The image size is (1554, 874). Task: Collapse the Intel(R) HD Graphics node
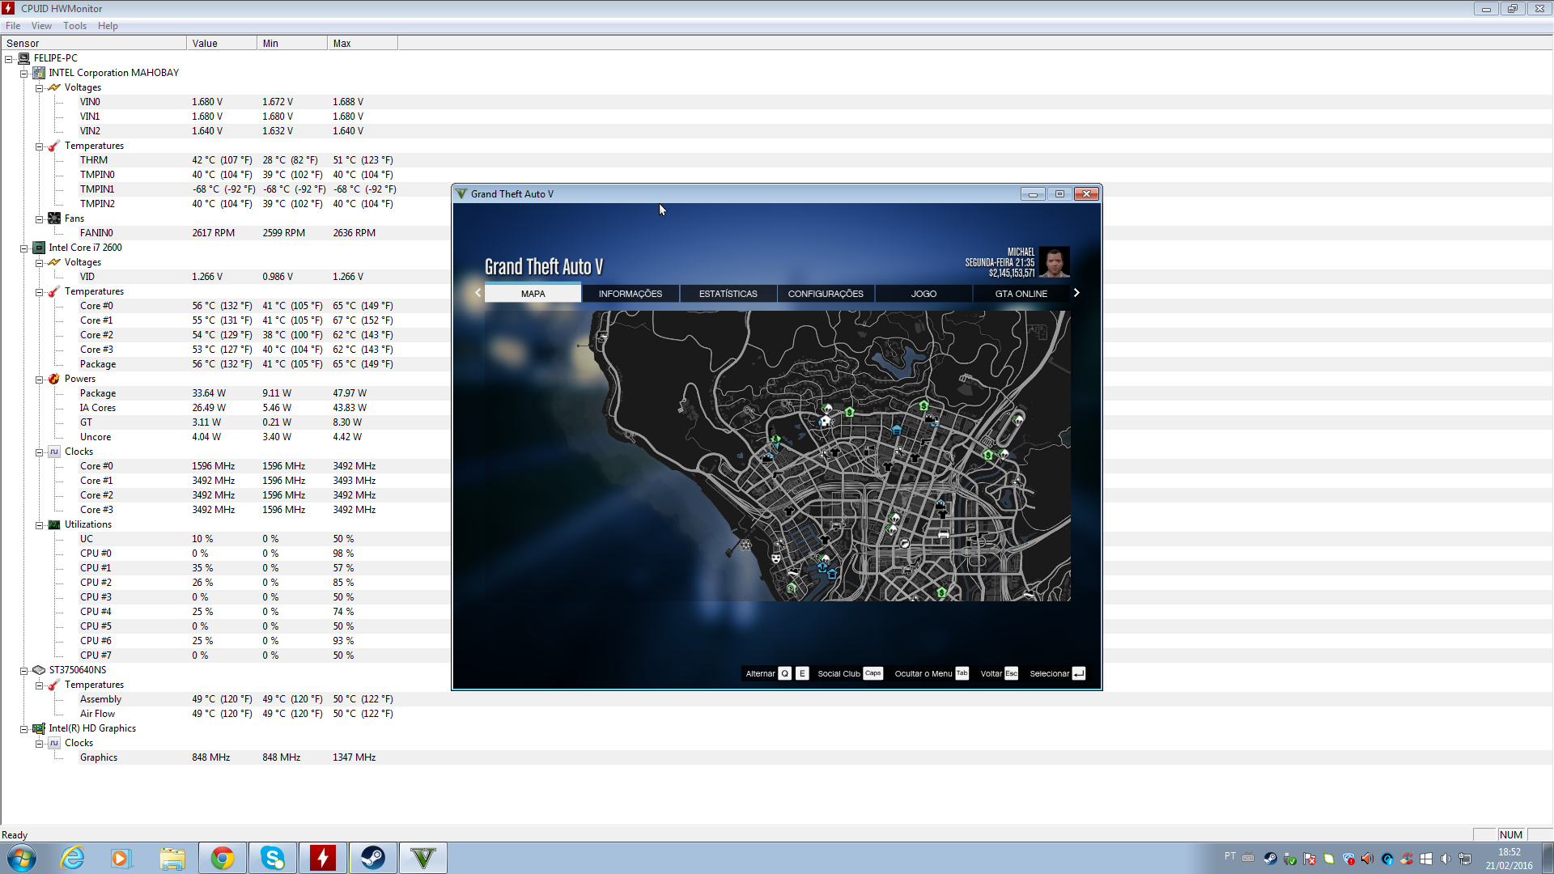pyautogui.click(x=24, y=729)
